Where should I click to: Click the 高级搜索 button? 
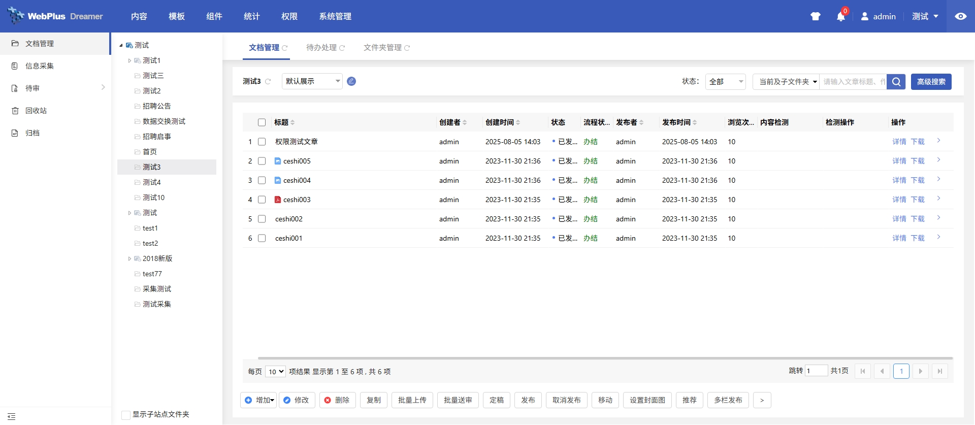931,82
